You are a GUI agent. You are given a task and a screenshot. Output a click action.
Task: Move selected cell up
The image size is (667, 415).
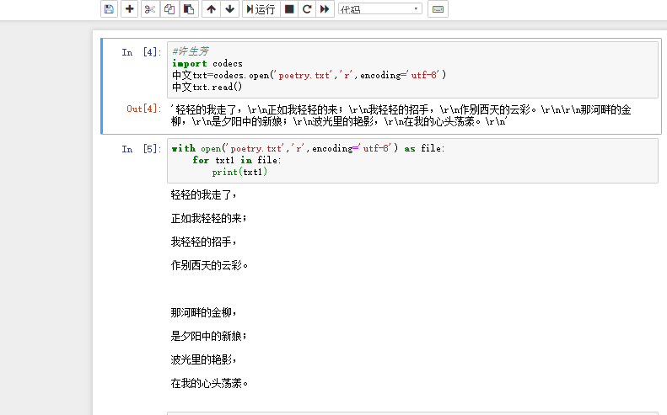click(211, 9)
